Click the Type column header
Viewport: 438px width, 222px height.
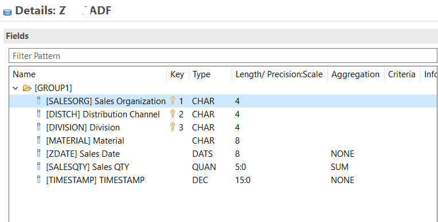201,74
